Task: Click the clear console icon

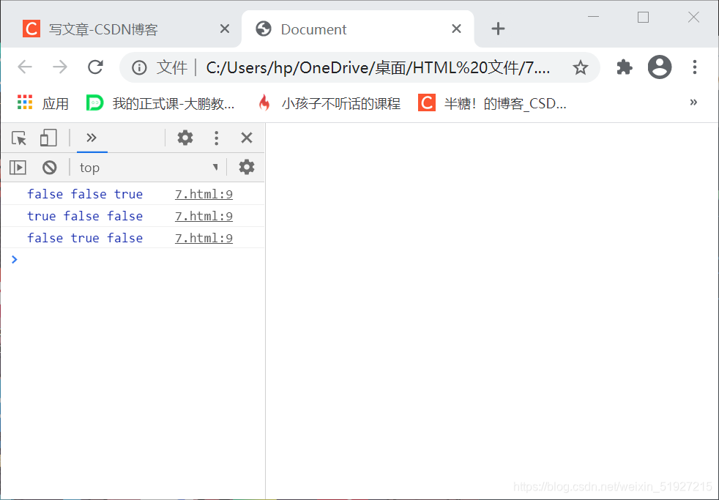Action: point(48,167)
